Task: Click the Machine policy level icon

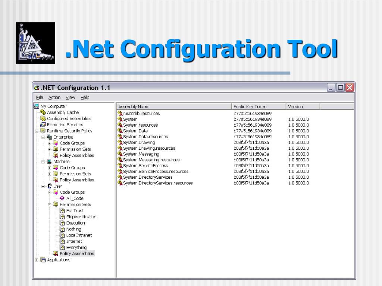Action: click(x=50, y=162)
